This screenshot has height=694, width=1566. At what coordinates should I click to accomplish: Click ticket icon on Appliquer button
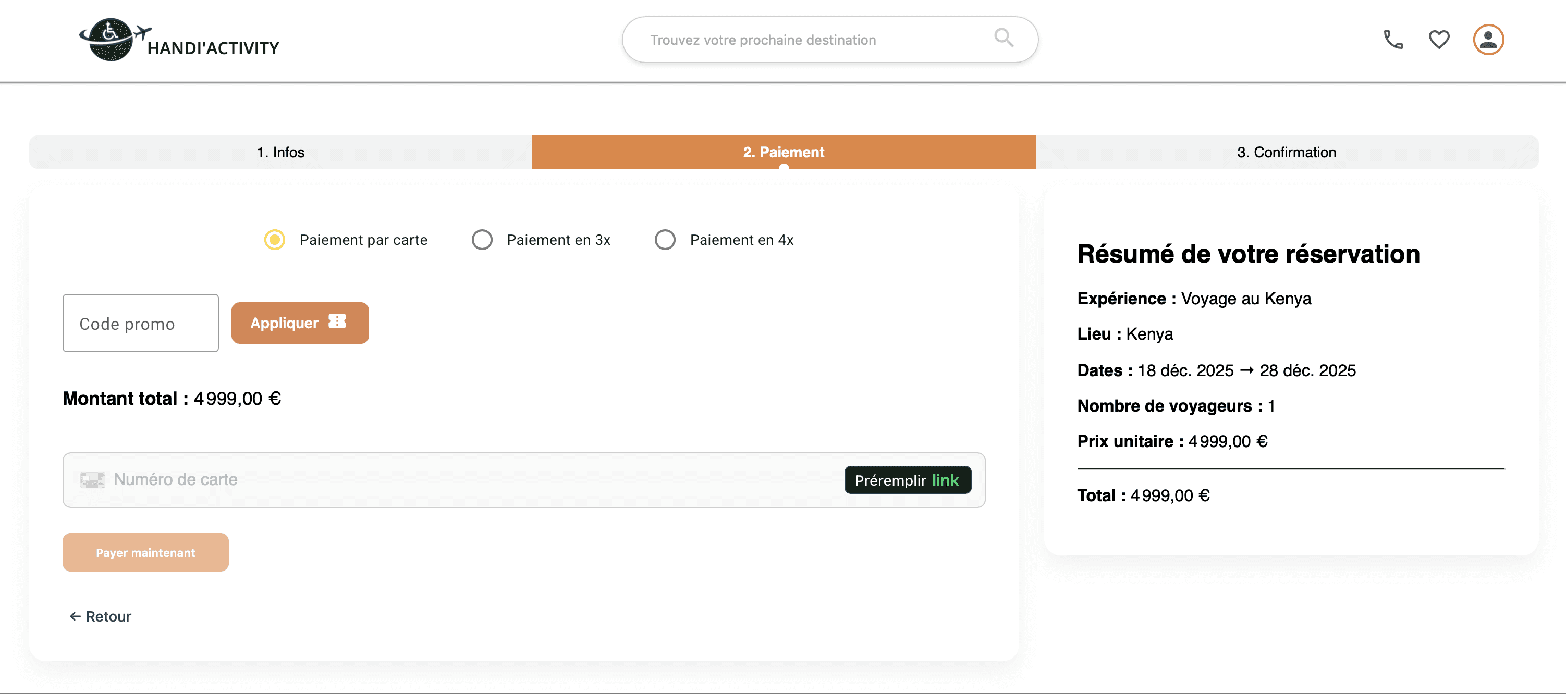[x=337, y=321]
